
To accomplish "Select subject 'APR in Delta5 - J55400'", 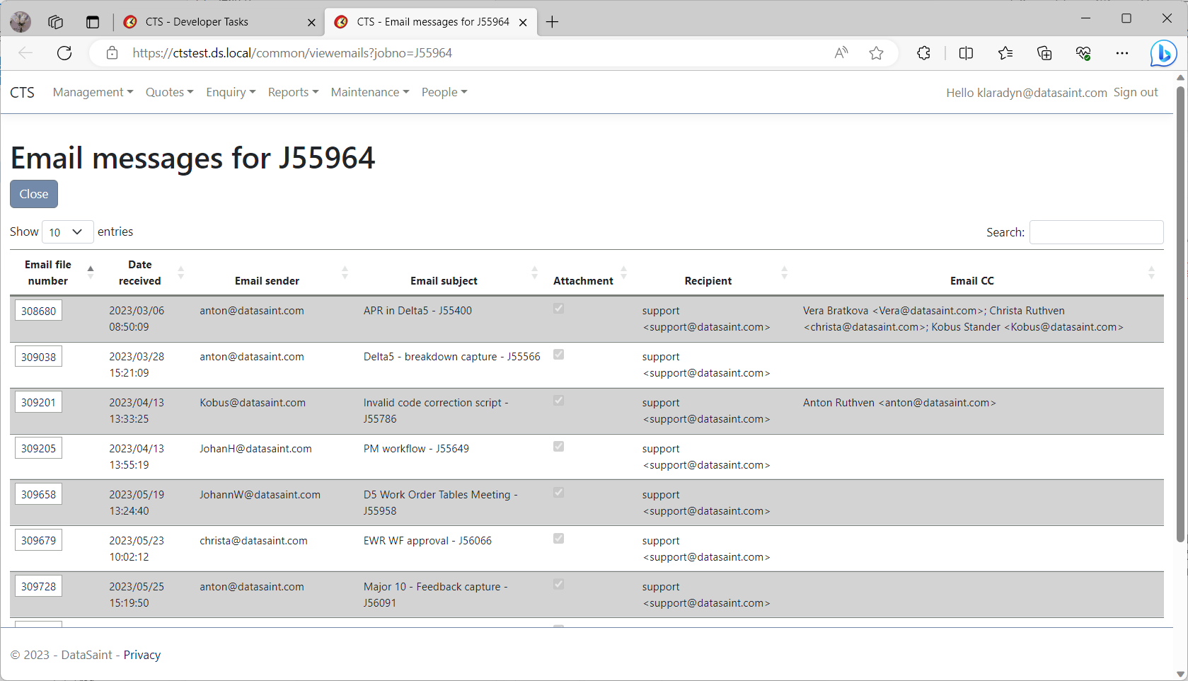I will (x=417, y=311).
